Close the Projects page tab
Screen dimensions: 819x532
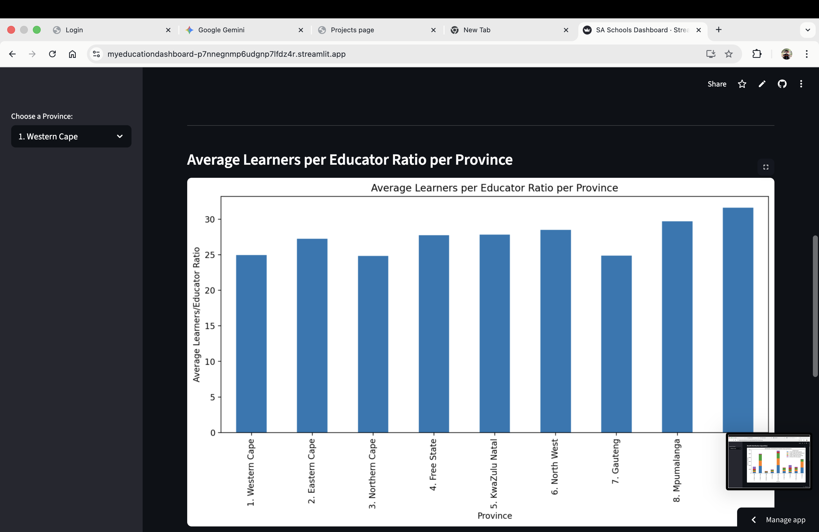[433, 30]
